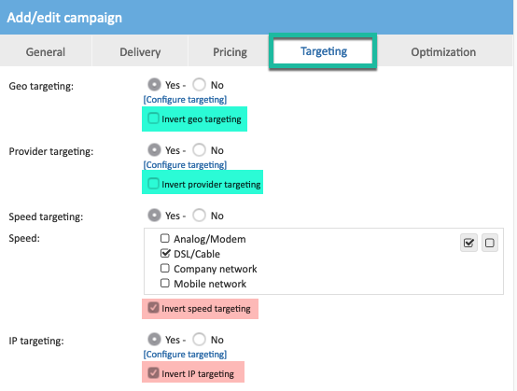Choose No for Geo targeting
This screenshot has height=391, width=517.
pyautogui.click(x=199, y=84)
